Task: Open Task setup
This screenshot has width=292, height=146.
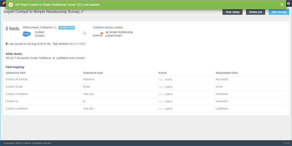Action: 233,12
